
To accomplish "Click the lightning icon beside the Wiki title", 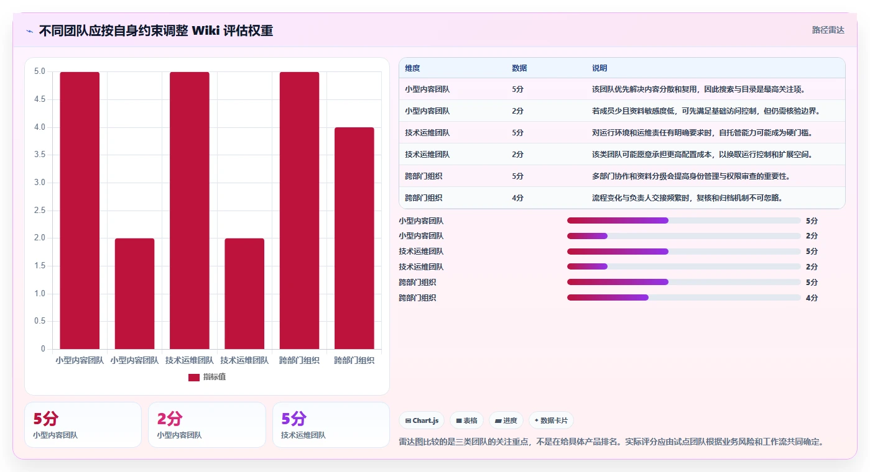I will 30,31.
